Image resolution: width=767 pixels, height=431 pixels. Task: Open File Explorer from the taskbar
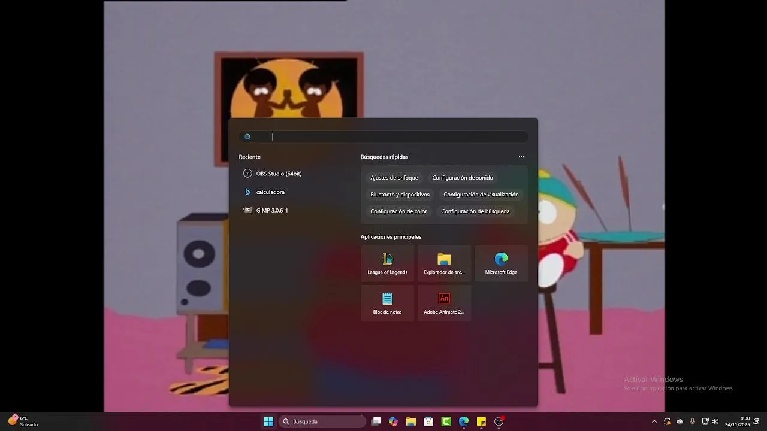click(410, 421)
